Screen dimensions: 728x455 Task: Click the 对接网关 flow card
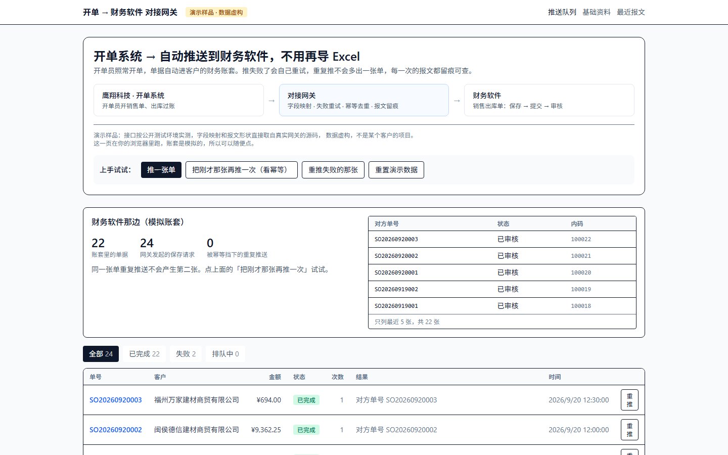[x=364, y=100]
